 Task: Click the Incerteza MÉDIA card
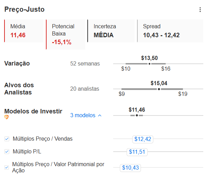pos(111,31)
